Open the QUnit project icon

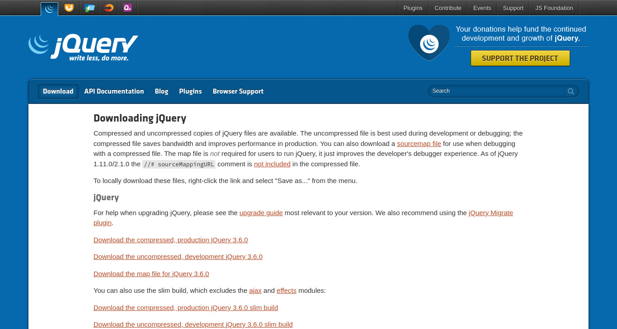(x=128, y=8)
